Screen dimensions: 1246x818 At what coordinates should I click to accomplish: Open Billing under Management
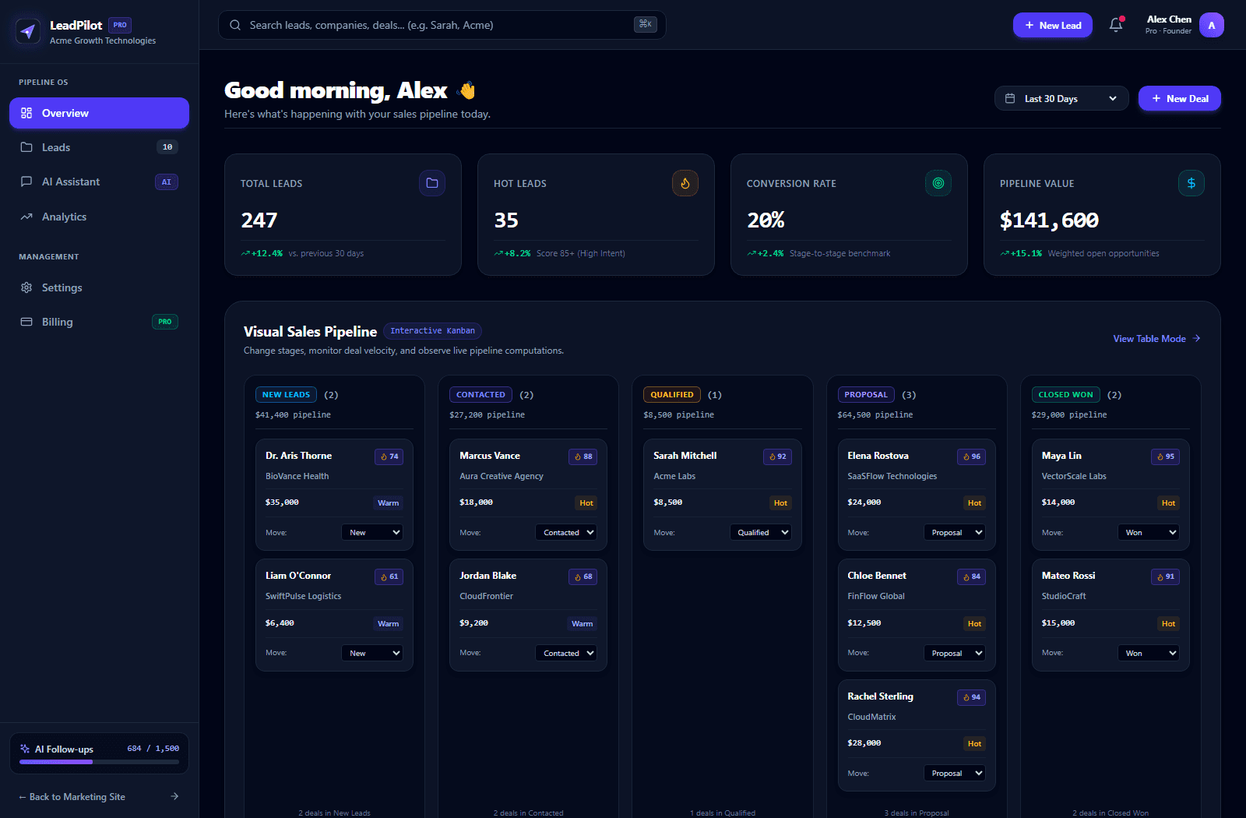99,322
